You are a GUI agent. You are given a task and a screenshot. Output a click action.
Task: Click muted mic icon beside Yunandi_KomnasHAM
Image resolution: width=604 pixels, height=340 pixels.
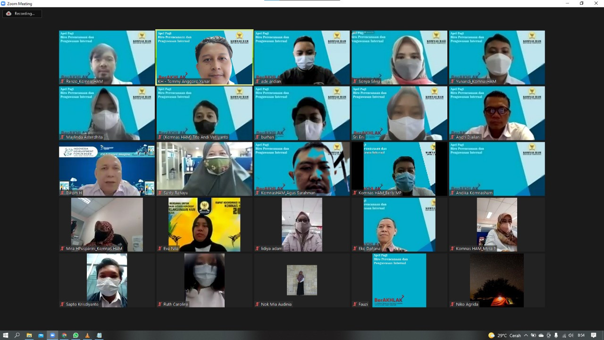[453, 81]
